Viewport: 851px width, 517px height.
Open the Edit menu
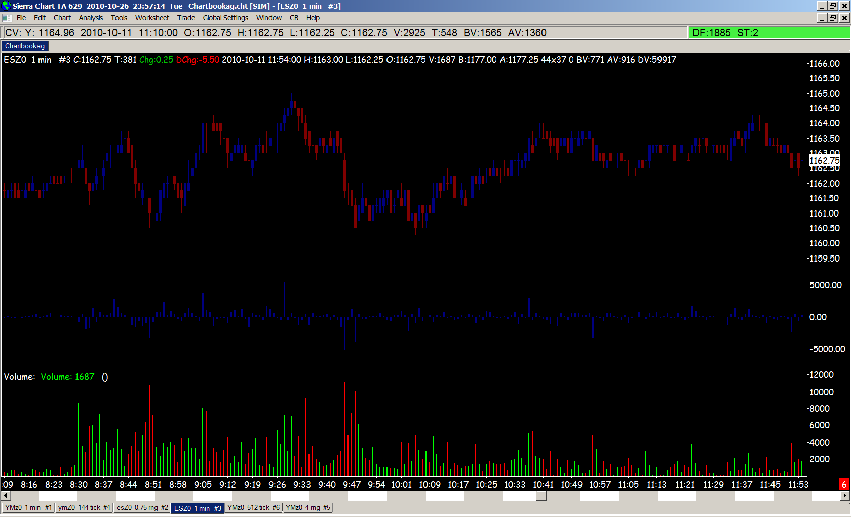click(x=40, y=18)
